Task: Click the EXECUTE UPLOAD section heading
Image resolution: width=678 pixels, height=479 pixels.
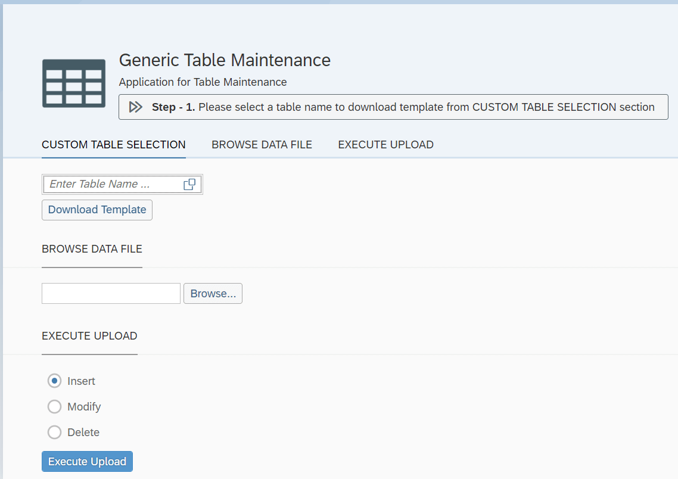Action: tap(89, 336)
